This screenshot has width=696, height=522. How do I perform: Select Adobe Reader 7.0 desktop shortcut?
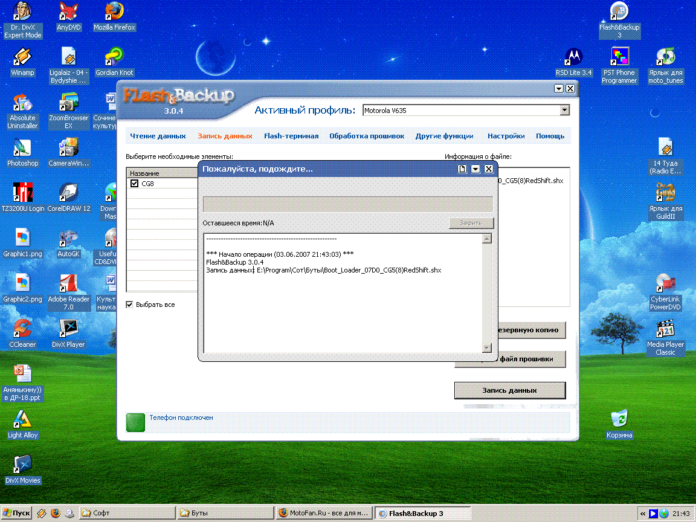69,292
